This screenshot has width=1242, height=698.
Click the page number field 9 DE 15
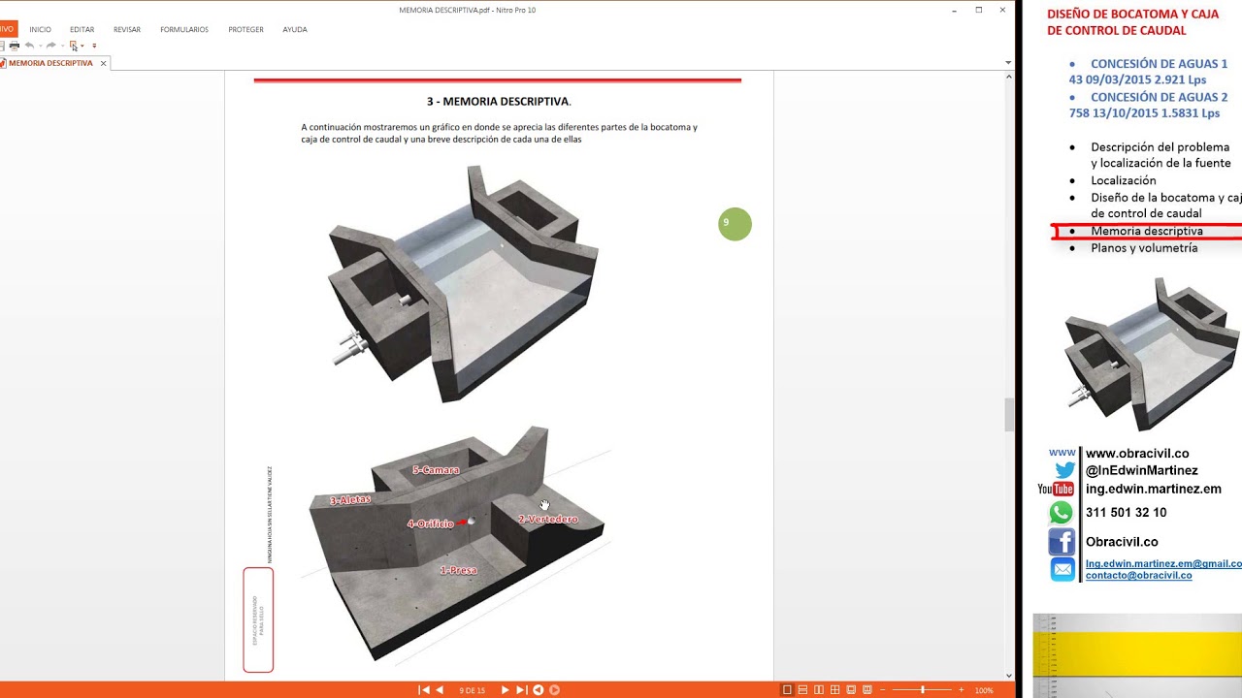pyautogui.click(x=473, y=690)
